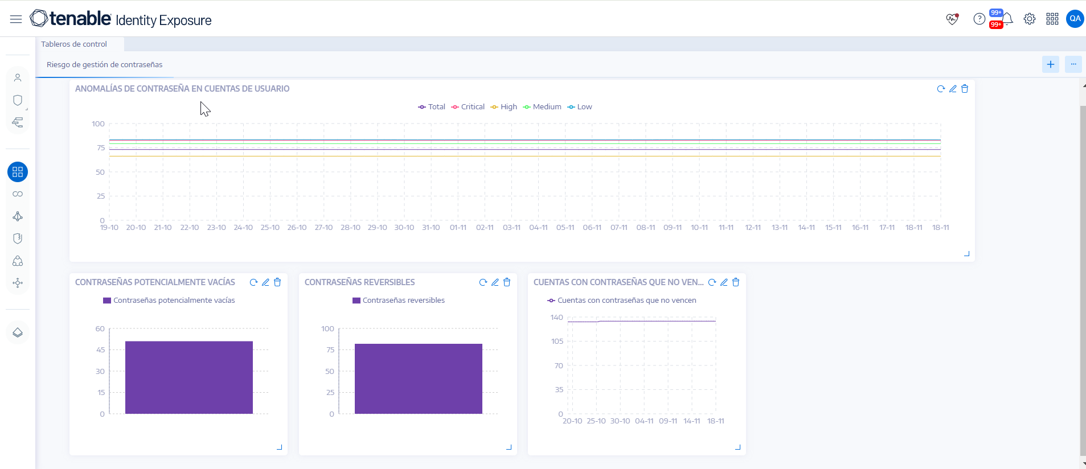Delete Contraseñas potencialmente vacías widget

pyautogui.click(x=277, y=282)
